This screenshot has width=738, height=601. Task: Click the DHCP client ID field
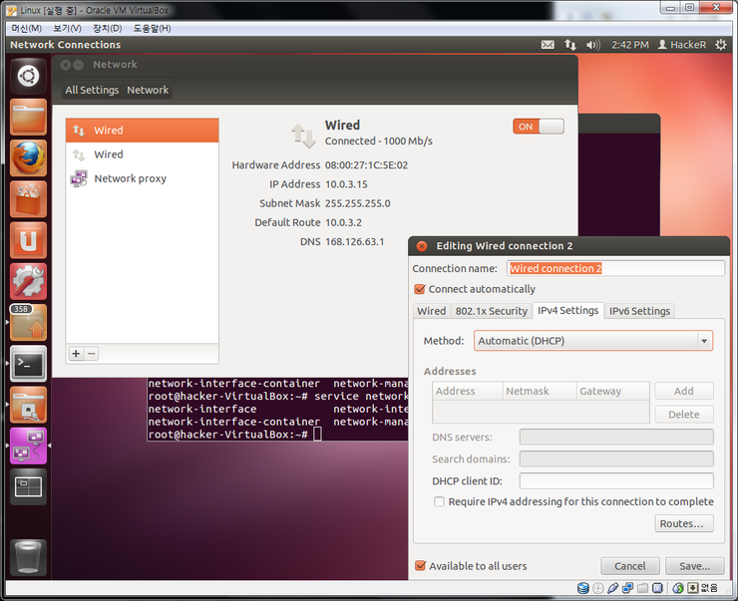[x=616, y=481]
